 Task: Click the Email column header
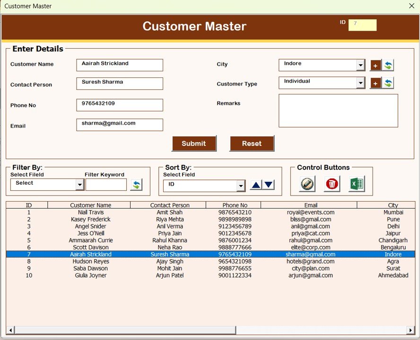pyautogui.click(x=310, y=205)
